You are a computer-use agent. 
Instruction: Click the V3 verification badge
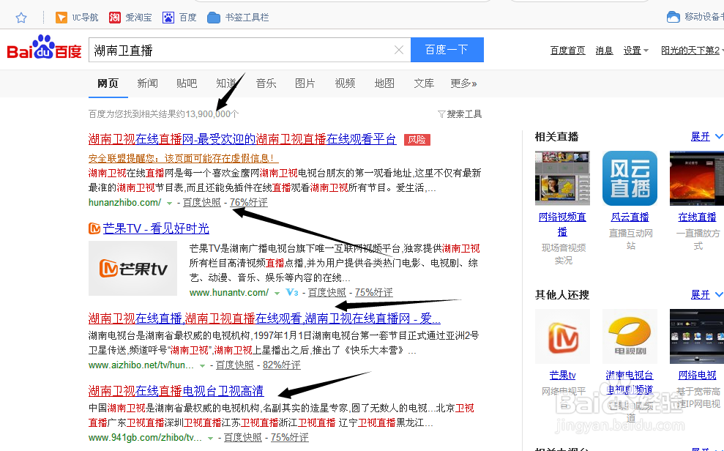292,292
